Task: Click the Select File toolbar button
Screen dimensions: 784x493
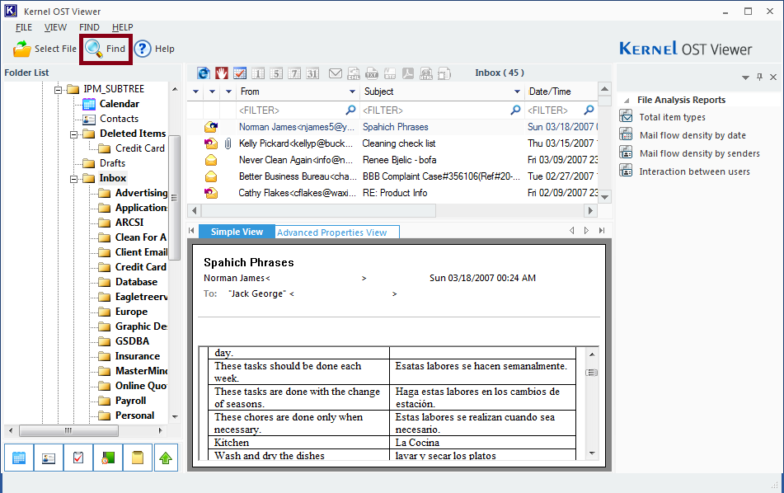Action: (45, 49)
